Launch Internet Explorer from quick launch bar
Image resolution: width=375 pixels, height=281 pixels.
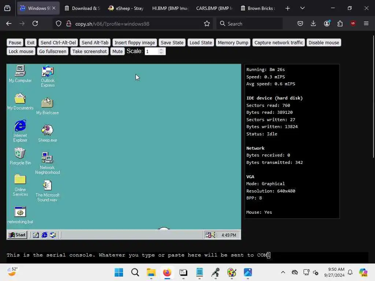coord(44,235)
